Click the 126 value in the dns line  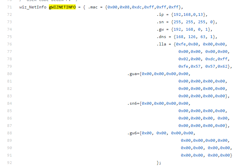[192, 37]
